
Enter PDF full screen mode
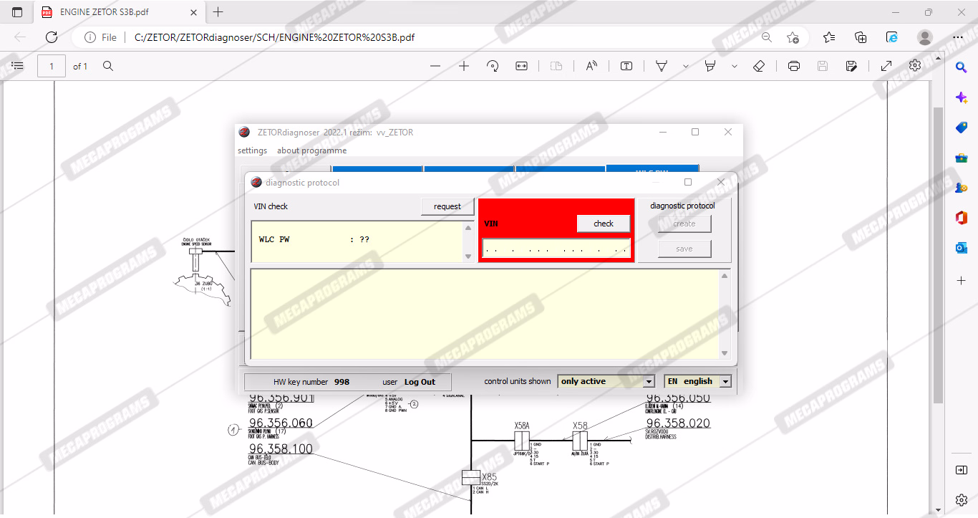click(886, 66)
